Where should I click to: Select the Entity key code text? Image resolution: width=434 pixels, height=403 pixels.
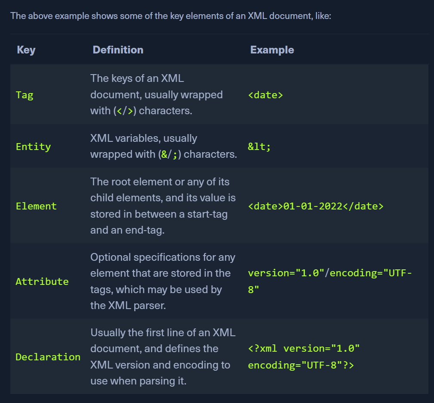(33, 147)
